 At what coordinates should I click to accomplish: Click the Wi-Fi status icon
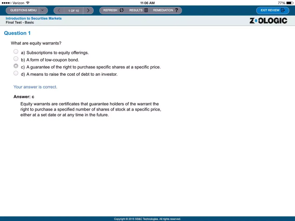28,3
